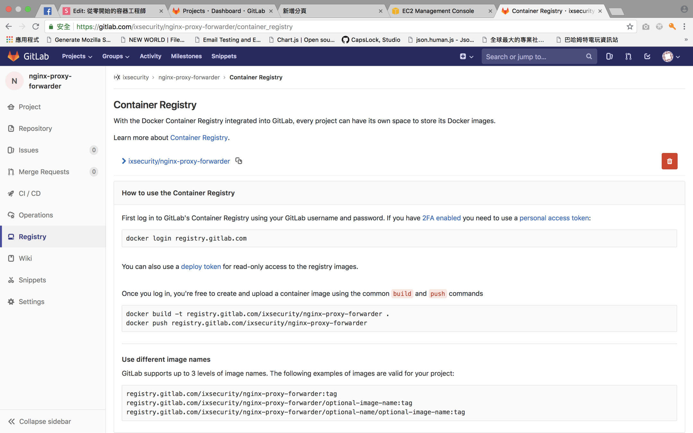Delete the nginx-proxy-forwarder registry repository
Image resolution: width=693 pixels, height=433 pixels.
pos(669,161)
